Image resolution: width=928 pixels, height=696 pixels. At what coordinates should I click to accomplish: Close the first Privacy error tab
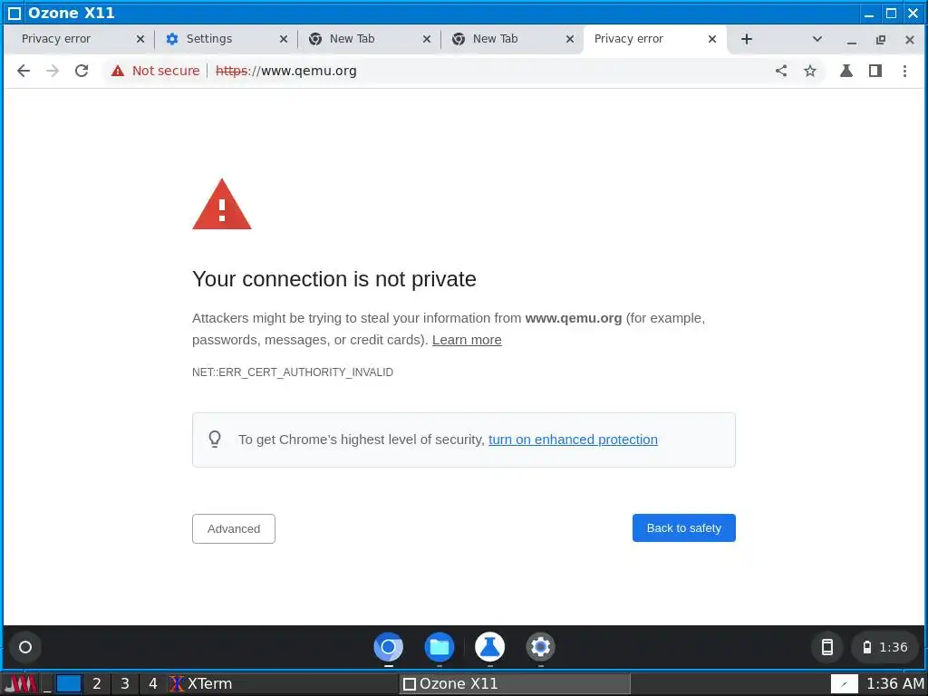pos(140,39)
